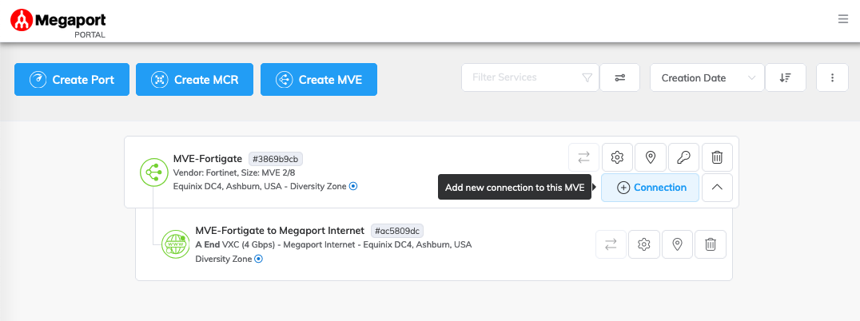
Task: Click the Megaport Internet VXC globe icon
Action: [175, 244]
